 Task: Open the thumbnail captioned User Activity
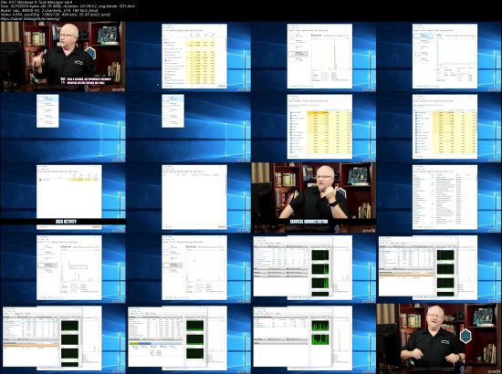[63, 197]
